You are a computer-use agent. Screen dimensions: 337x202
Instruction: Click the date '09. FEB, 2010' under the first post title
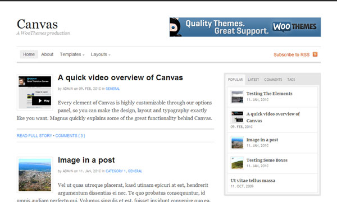tap(90, 89)
